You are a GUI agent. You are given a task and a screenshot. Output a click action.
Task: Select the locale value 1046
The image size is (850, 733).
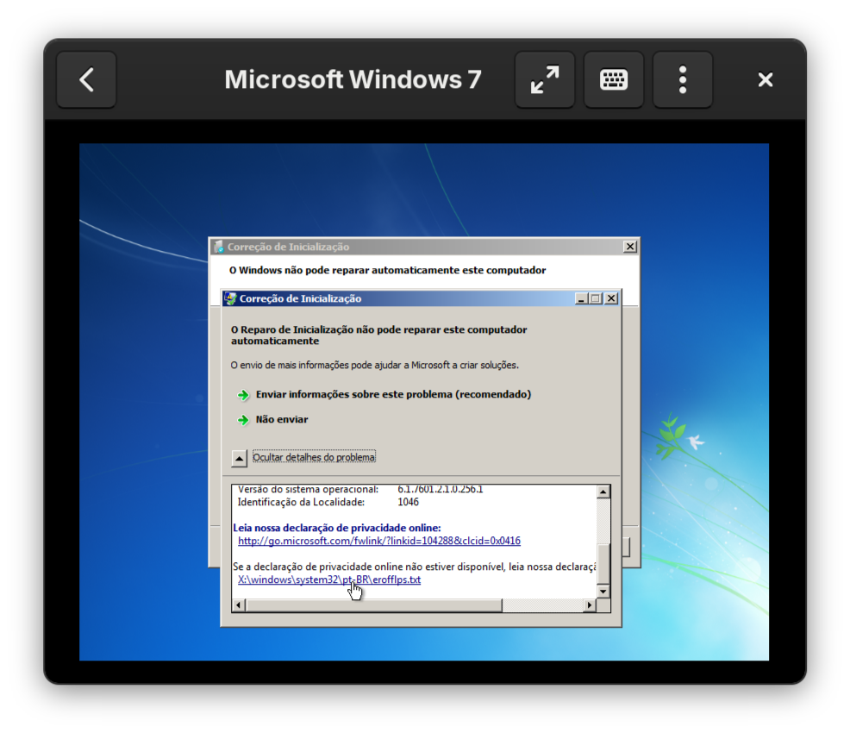409,502
